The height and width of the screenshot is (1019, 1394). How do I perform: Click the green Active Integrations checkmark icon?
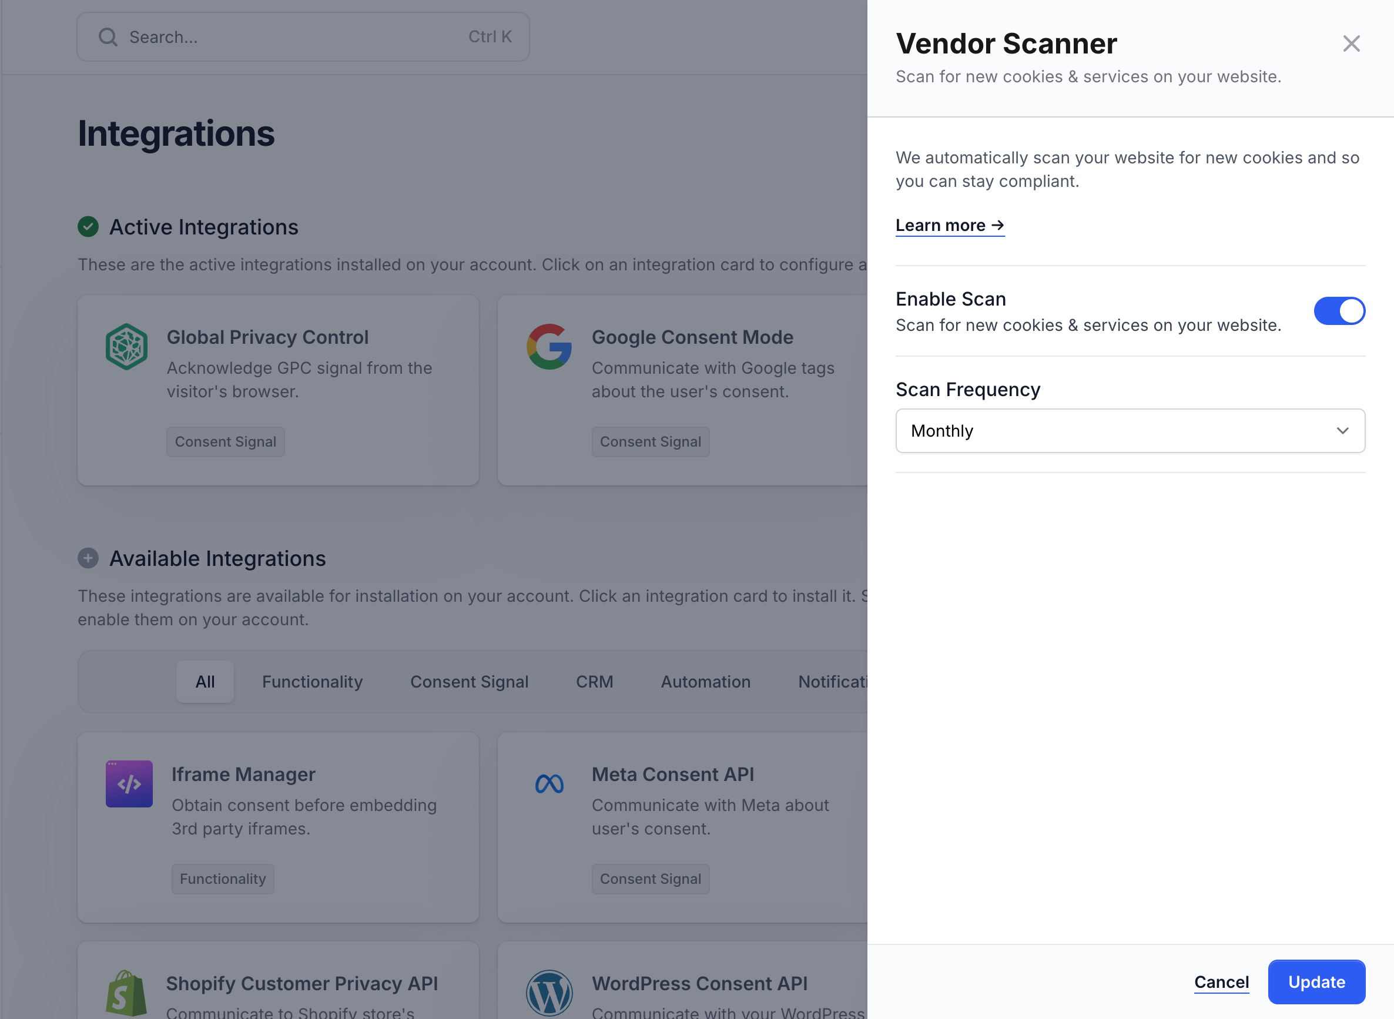(88, 227)
